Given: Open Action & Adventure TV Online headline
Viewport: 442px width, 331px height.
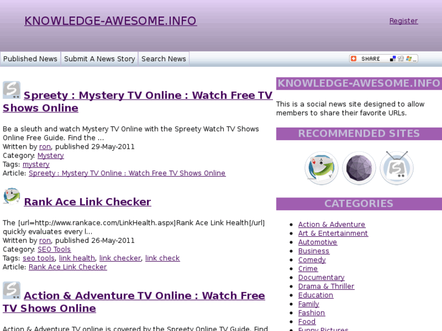Looking at the screenshot, I should [134, 302].
